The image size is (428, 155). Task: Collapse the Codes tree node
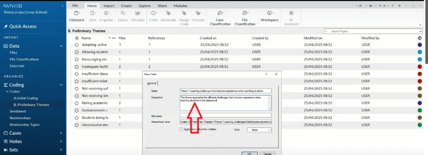[8, 91]
